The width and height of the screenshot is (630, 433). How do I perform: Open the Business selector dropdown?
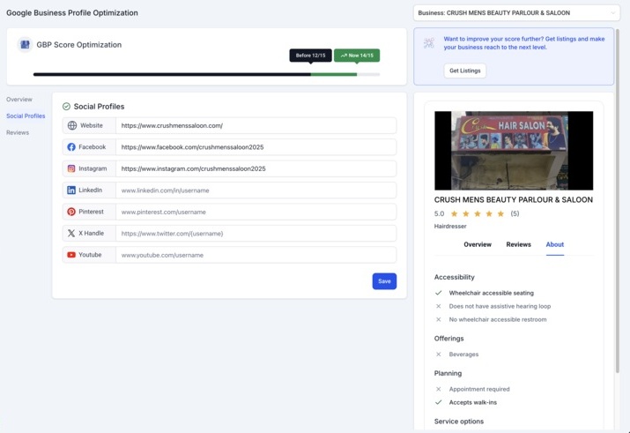[516, 13]
